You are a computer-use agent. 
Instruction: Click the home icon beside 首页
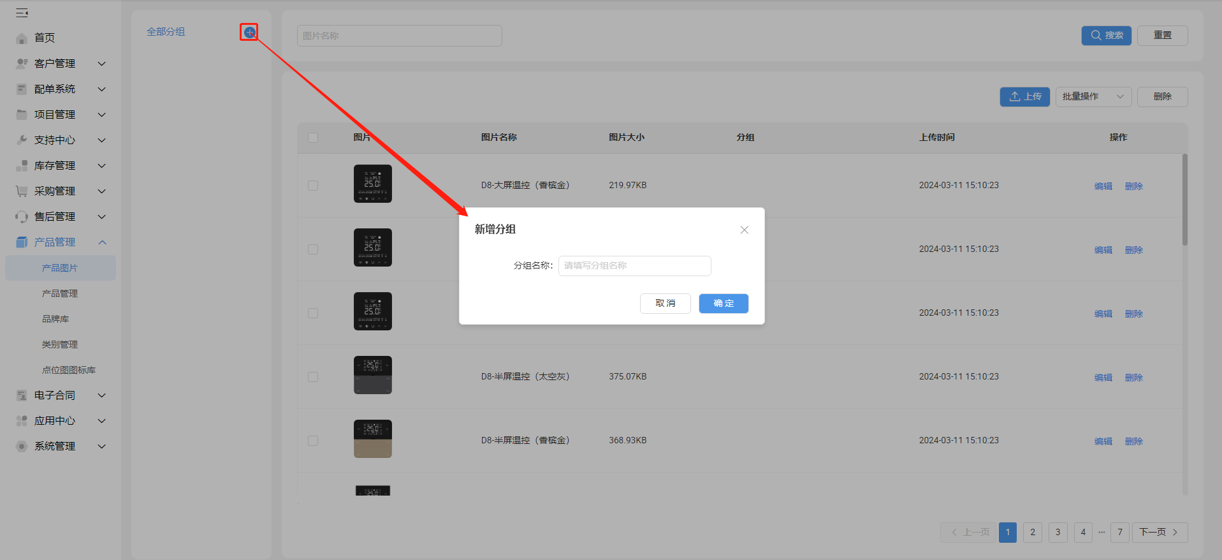pyautogui.click(x=22, y=38)
